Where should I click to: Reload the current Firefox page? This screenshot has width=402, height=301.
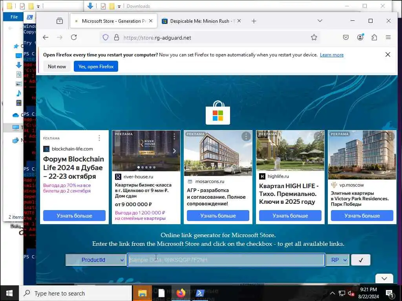click(74, 37)
